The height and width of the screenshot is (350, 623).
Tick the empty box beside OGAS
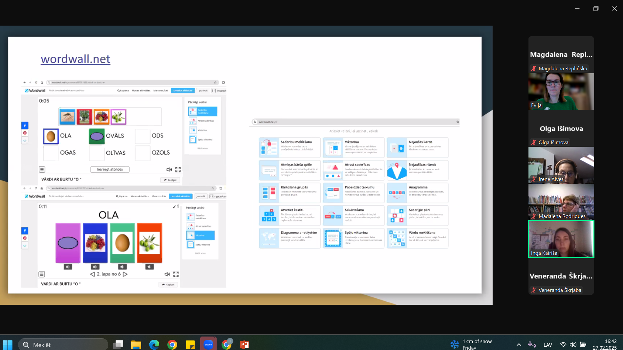(x=51, y=153)
